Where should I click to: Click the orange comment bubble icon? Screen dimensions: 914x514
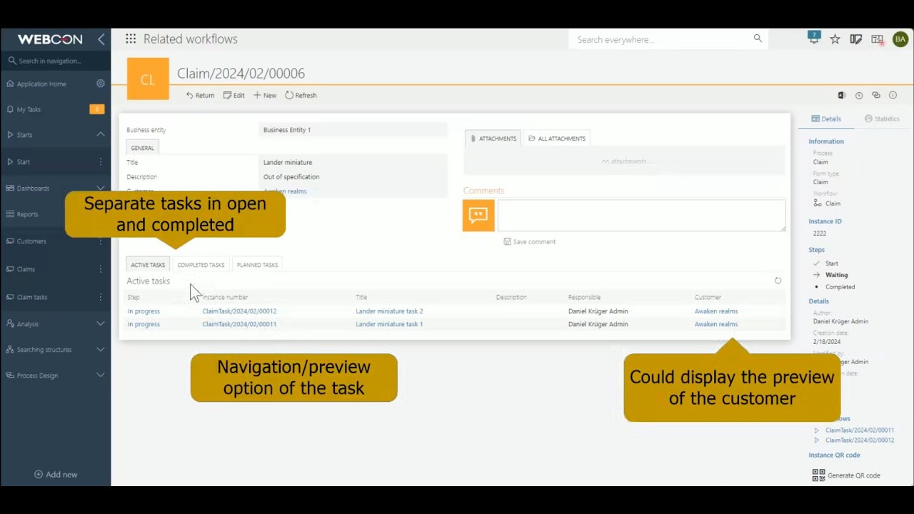(478, 216)
